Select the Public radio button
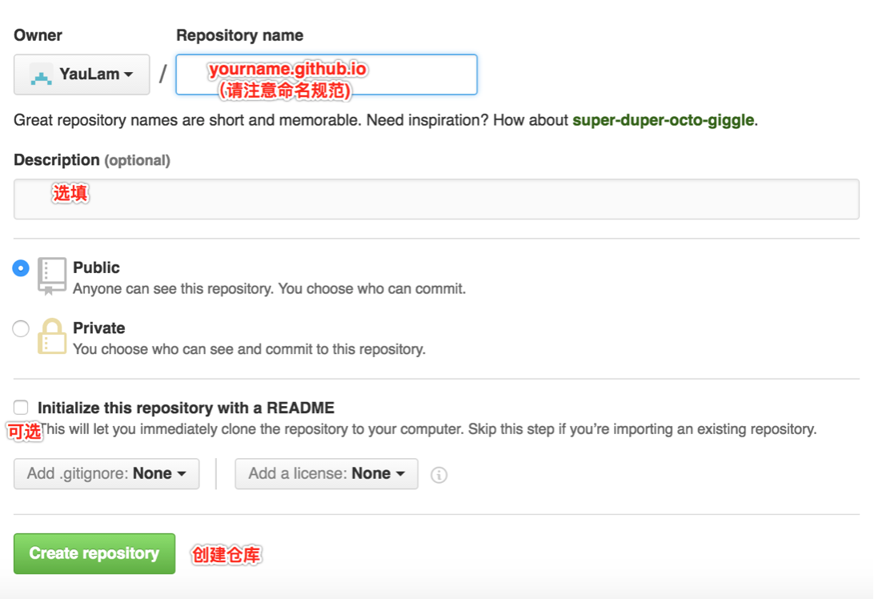The image size is (874, 599). [21, 268]
